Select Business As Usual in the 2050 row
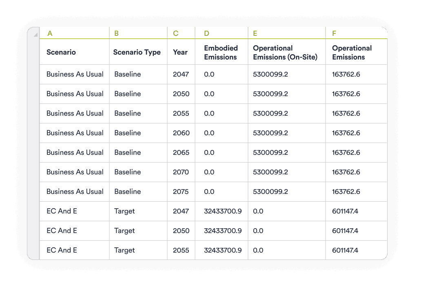This screenshot has width=430, height=286. pos(75,94)
